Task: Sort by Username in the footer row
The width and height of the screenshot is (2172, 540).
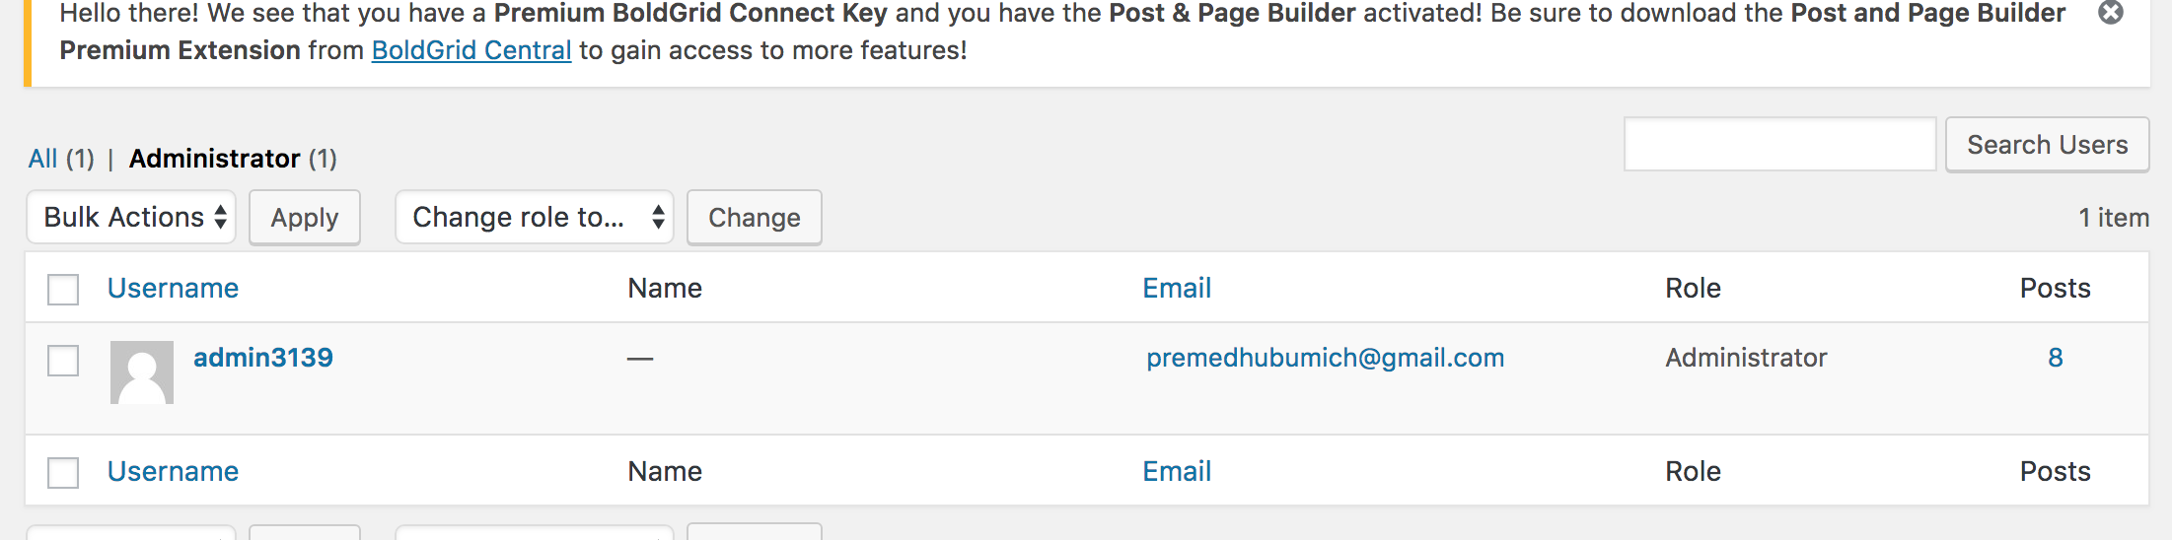Action: click(174, 471)
